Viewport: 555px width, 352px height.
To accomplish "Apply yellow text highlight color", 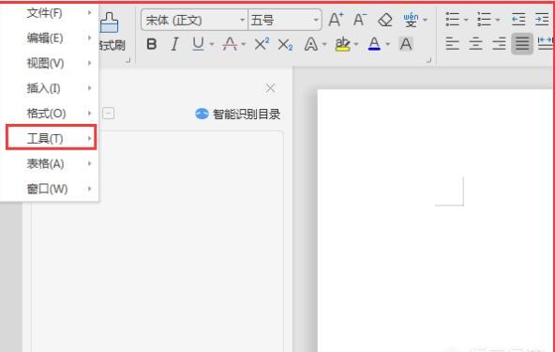I will click(x=342, y=44).
